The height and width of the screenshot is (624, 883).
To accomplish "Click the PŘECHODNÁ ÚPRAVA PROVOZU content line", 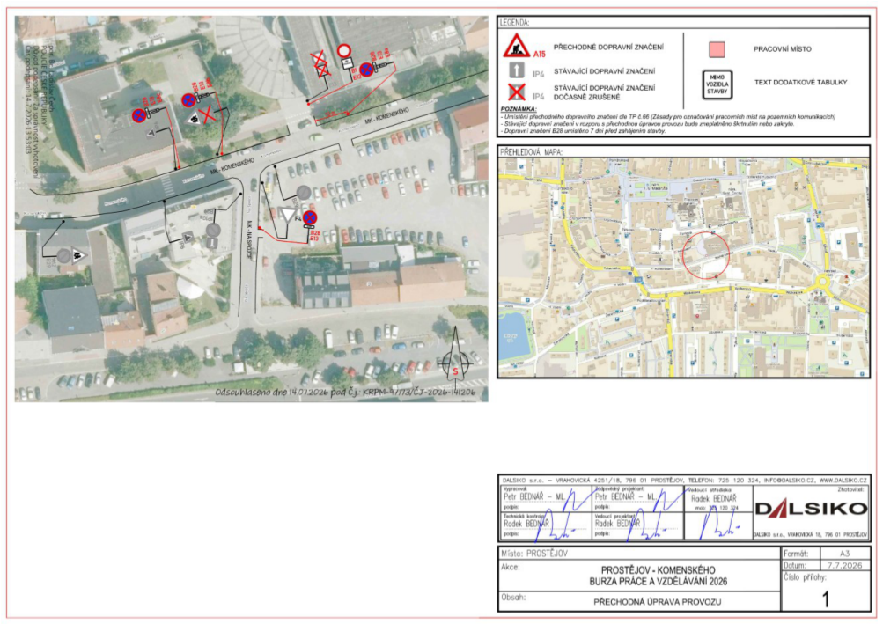I will tap(657, 601).
